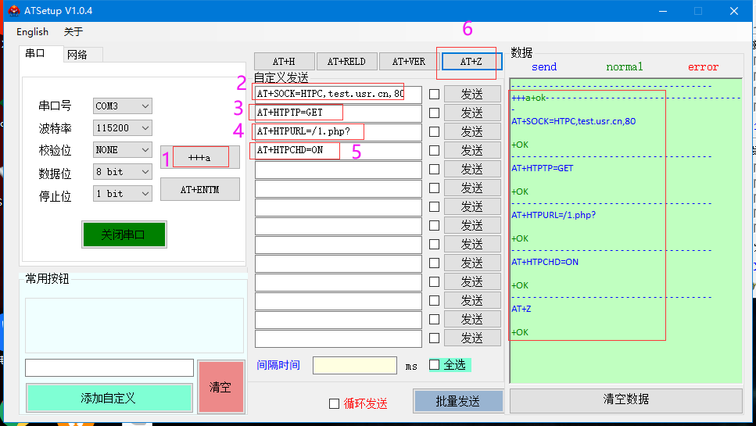The height and width of the screenshot is (426, 756).
Task: Check the box beside AT+SOCK command row
Action: coord(434,95)
